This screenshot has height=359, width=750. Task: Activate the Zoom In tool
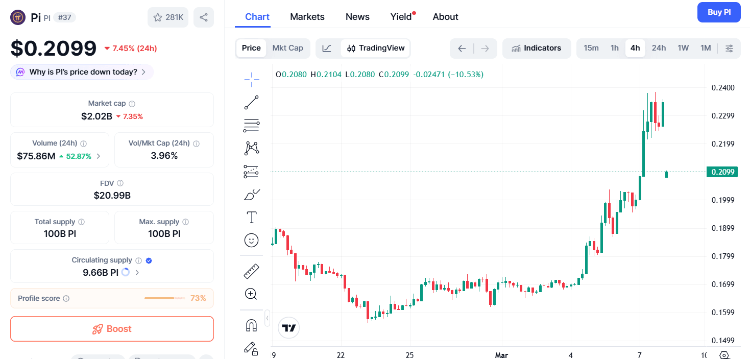tap(251, 294)
